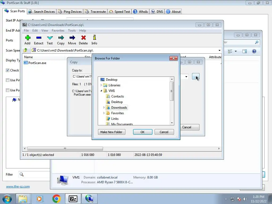Open the www.the-sz.com link

[x=18, y=186]
